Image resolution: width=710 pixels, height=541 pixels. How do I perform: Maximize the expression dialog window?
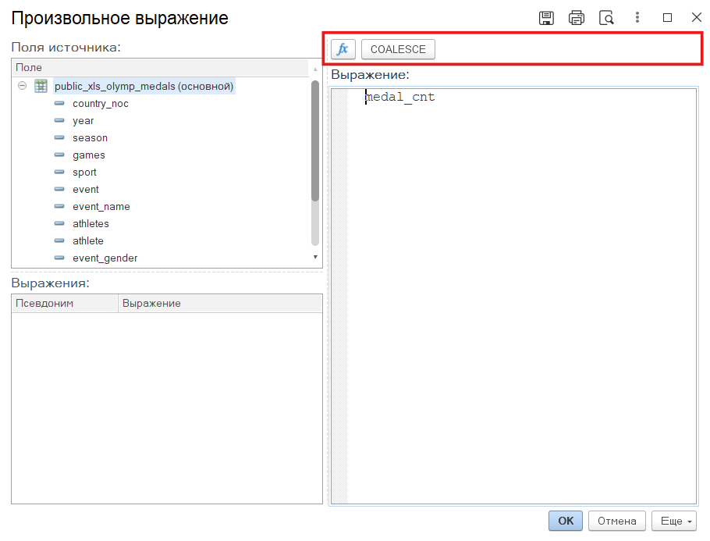667,18
